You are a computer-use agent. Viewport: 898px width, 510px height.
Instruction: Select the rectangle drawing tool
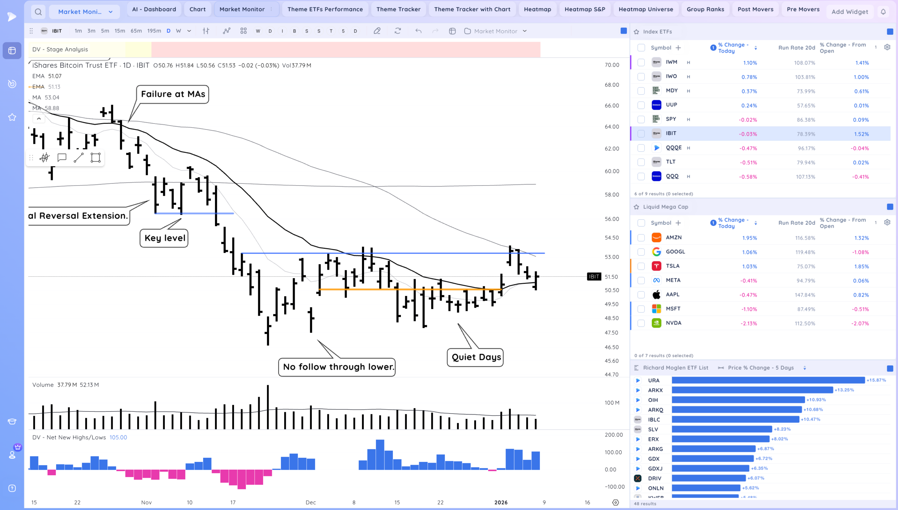[95, 158]
